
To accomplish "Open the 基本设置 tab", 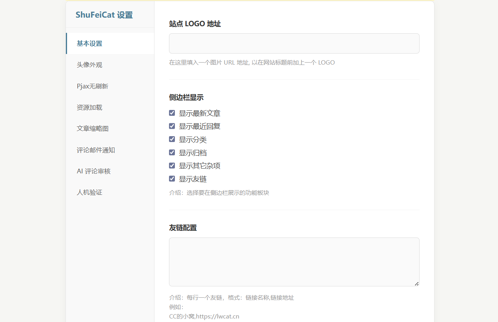I will 110,43.
